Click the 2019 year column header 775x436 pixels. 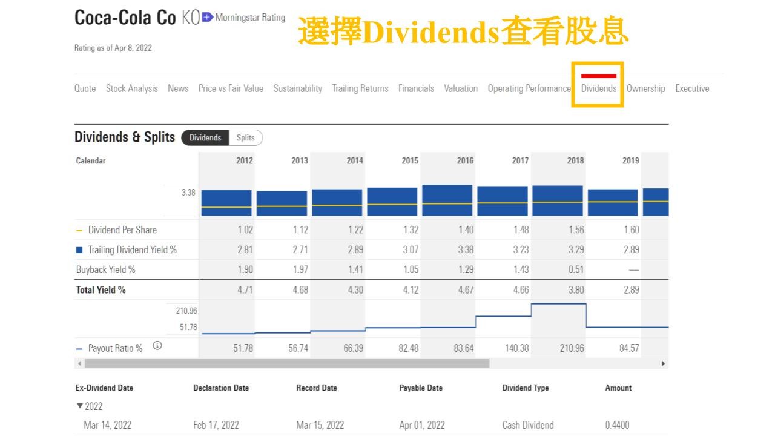point(630,160)
